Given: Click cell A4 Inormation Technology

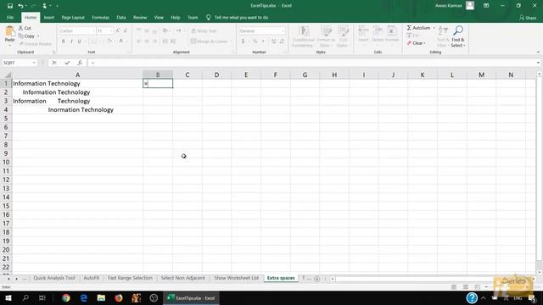Looking at the screenshot, I should [x=77, y=109].
